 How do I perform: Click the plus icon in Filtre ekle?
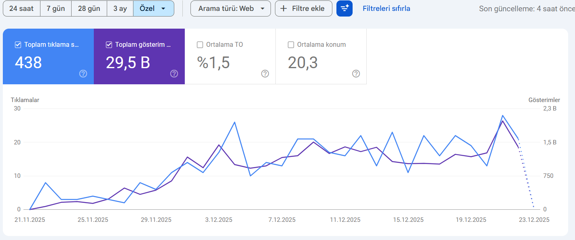tap(284, 8)
